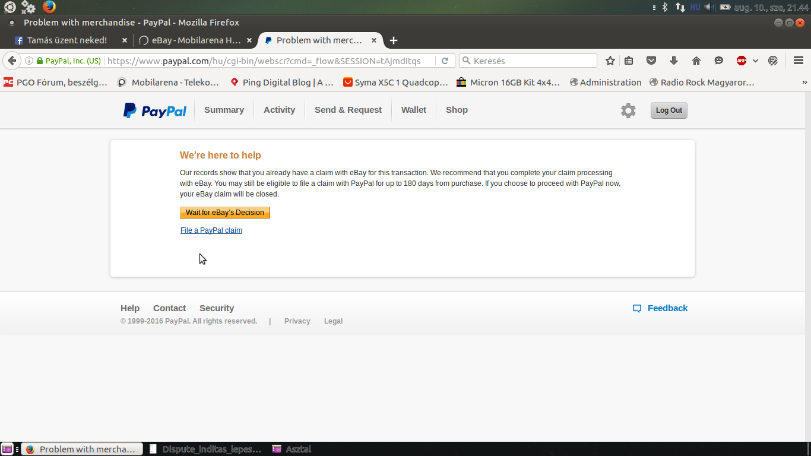The width and height of the screenshot is (811, 456).
Task: Follow File a PayPal claim link
Action: [211, 230]
